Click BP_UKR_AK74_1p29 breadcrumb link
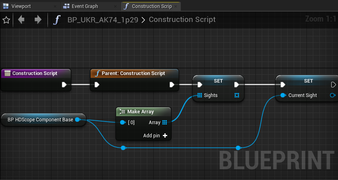The image size is (338, 180). [x=103, y=20]
